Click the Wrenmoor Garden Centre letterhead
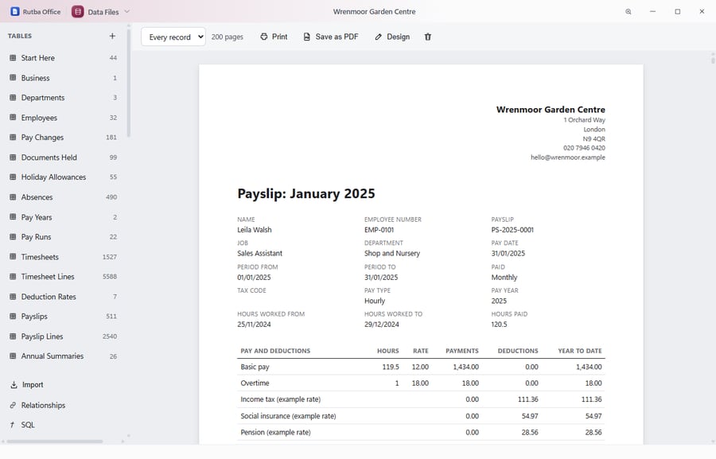Screen dimensions: 716x459 [x=551, y=110]
